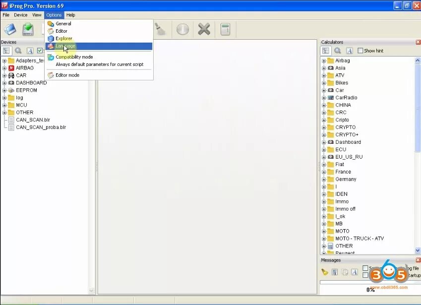Select Language in Options menu
This screenshot has height=305, width=421.
tap(99, 46)
